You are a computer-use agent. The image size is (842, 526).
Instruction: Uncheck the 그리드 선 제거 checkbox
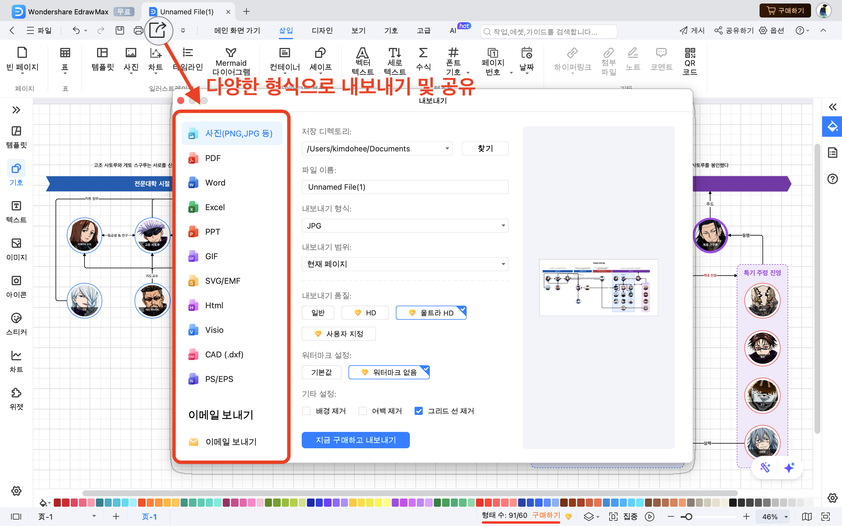(419, 411)
